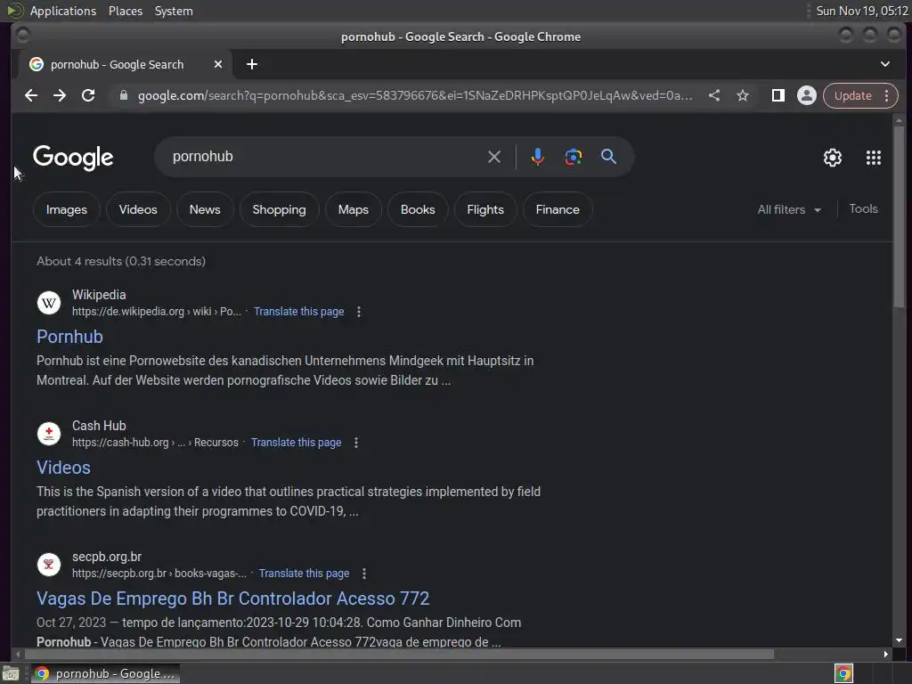
Task: Open a new tab with the plus button
Action: pyautogui.click(x=252, y=64)
